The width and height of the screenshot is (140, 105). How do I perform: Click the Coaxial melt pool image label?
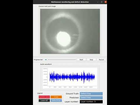tap(47, 6)
